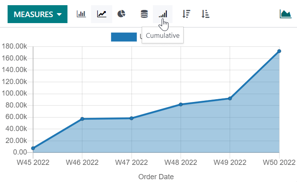Click the W45 2022 data point
Screen dimensions: 297x182
tap(33, 148)
